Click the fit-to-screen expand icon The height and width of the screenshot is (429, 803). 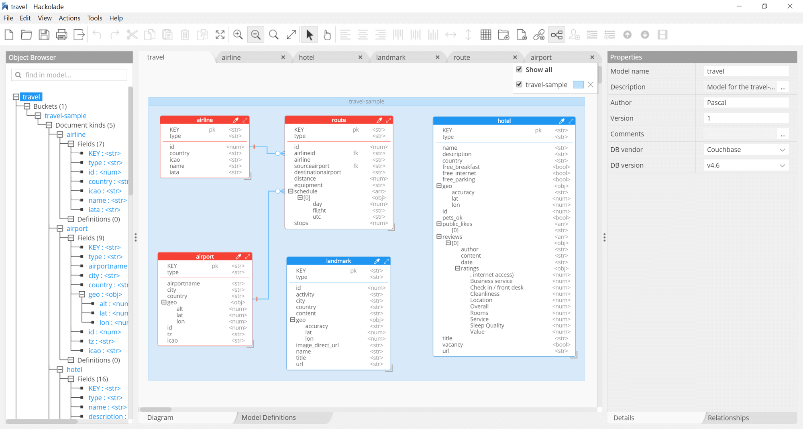220,35
